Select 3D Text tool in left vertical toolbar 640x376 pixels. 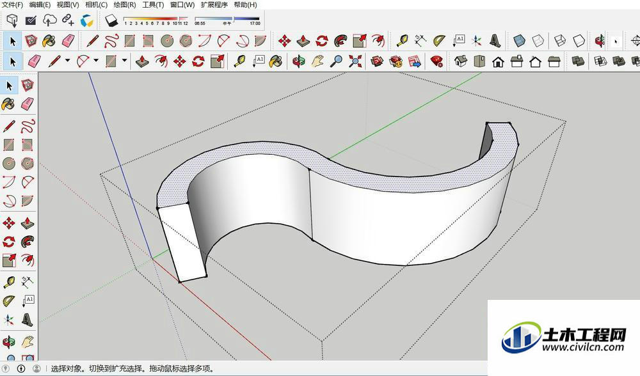[x=28, y=320]
